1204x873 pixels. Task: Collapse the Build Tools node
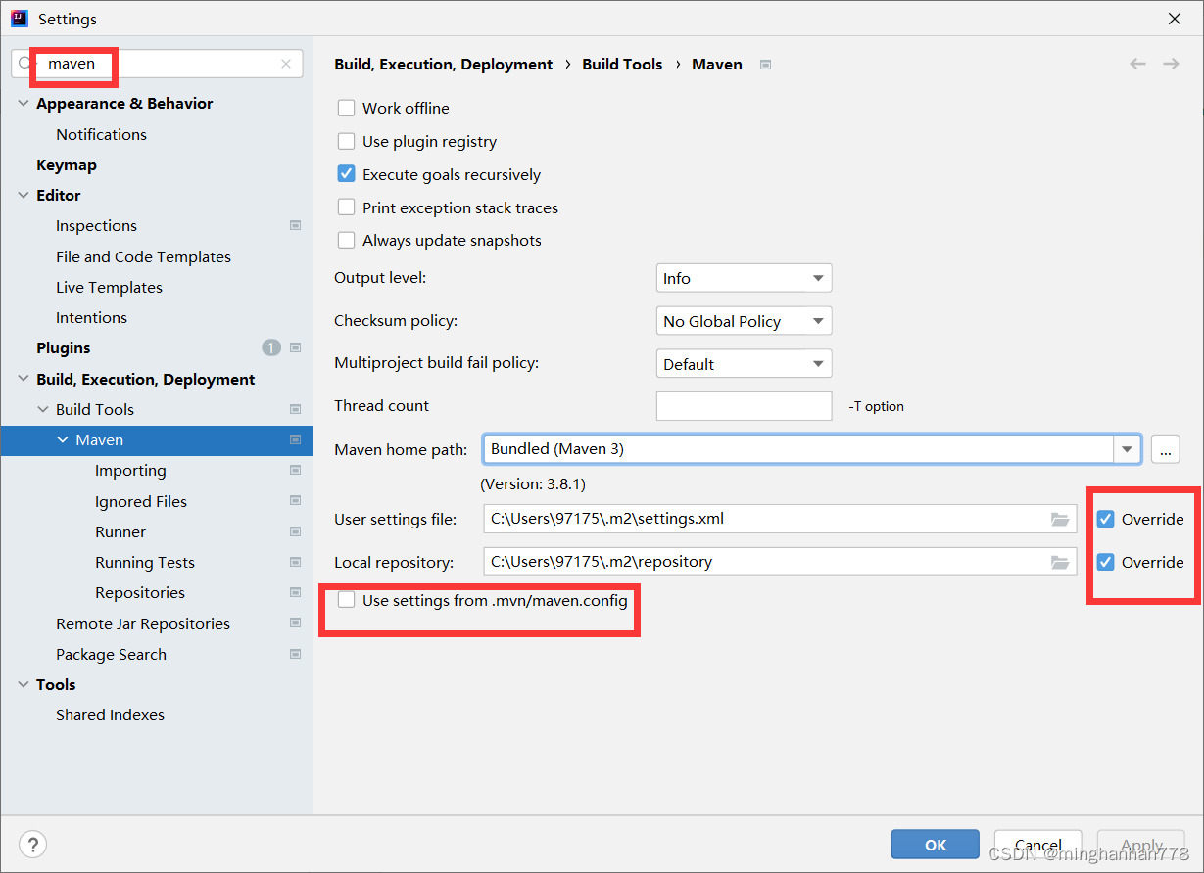pyautogui.click(x=43, y=409)
